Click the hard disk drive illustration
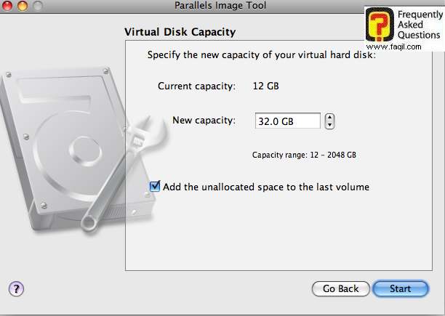The width and height of the screenshot is (445, 316). coord(58,145)
